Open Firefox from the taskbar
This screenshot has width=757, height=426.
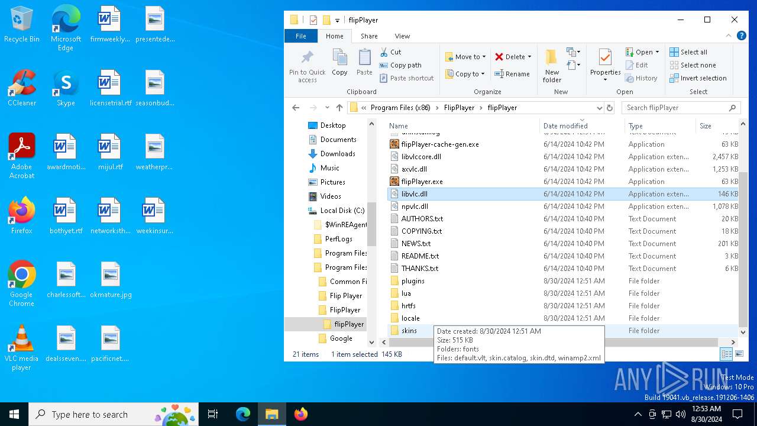tap(301, 414)
